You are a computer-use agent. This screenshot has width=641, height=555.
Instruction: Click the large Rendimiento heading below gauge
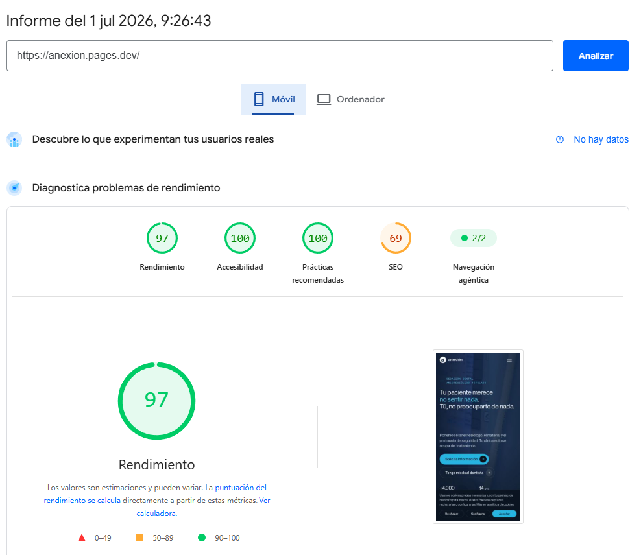coord(156,465)
